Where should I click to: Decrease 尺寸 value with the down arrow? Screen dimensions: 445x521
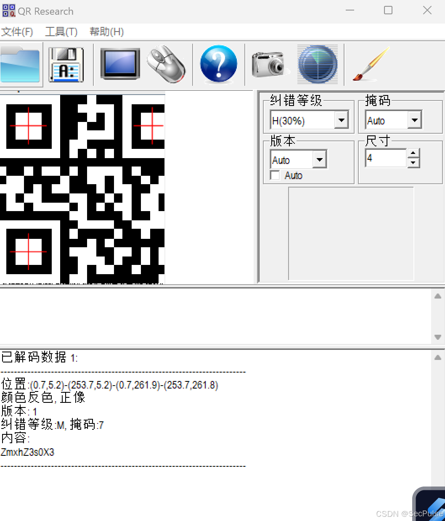[x=414, y=163]
